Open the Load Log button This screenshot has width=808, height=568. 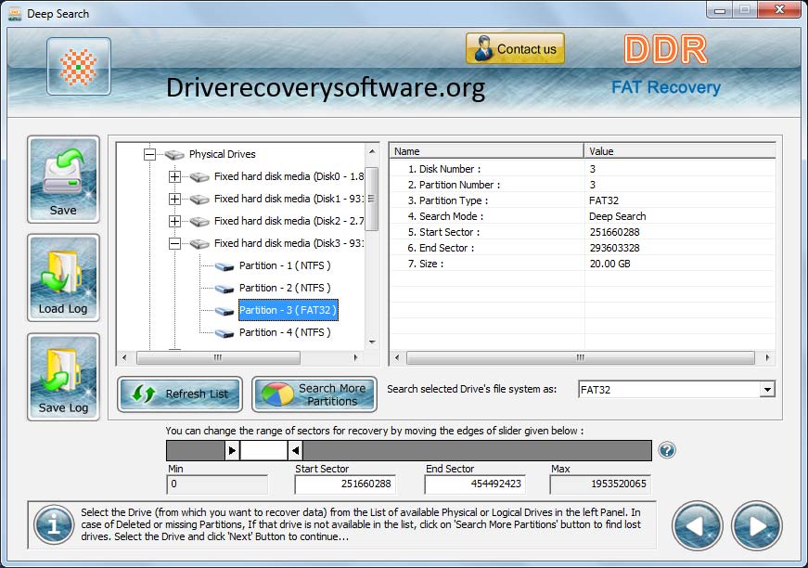coord(63,278)
